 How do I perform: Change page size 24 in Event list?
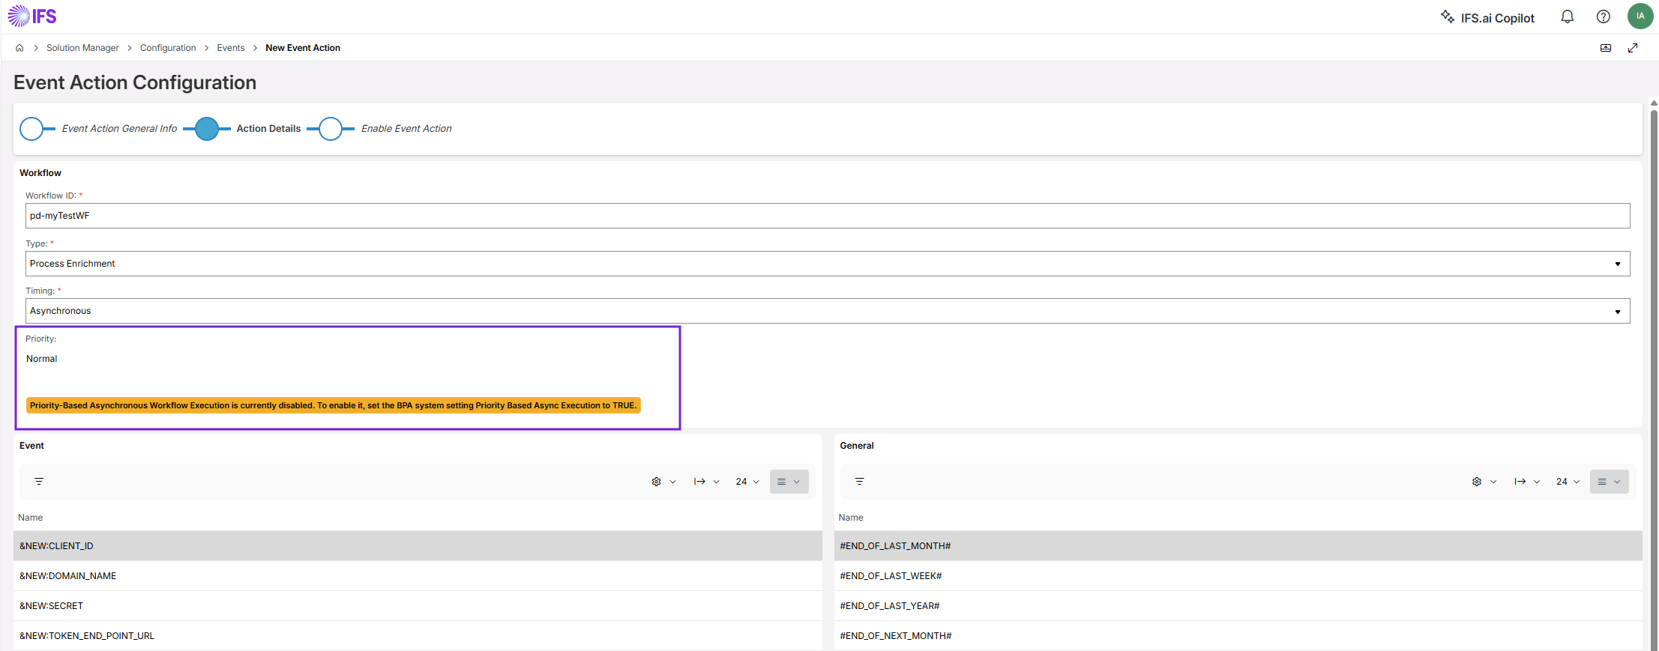pos(747,482)
